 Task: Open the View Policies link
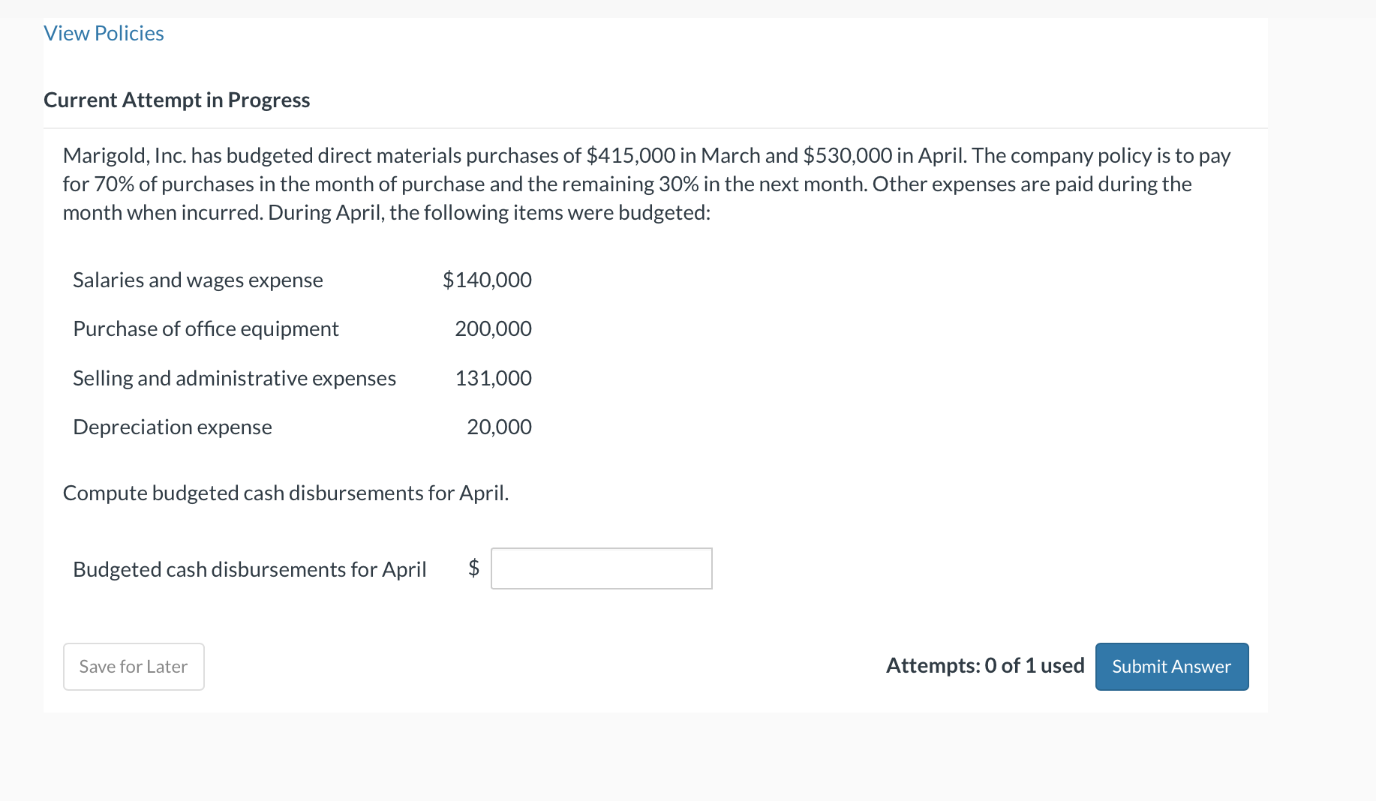point(103,33)
